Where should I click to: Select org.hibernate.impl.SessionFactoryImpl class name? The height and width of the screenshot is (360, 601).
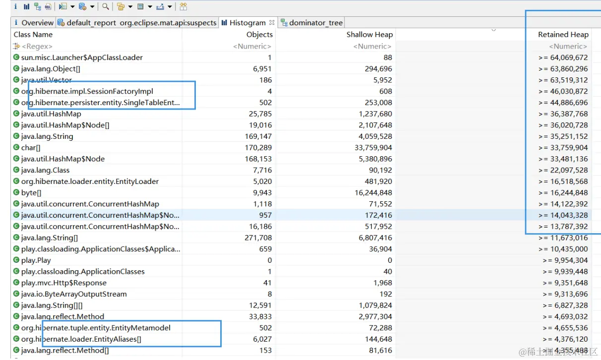tap(87, 91)
